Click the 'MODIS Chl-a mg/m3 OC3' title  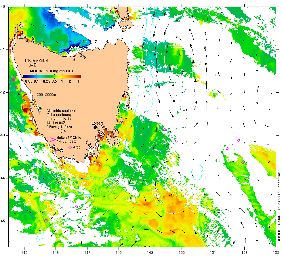(52, 71)
